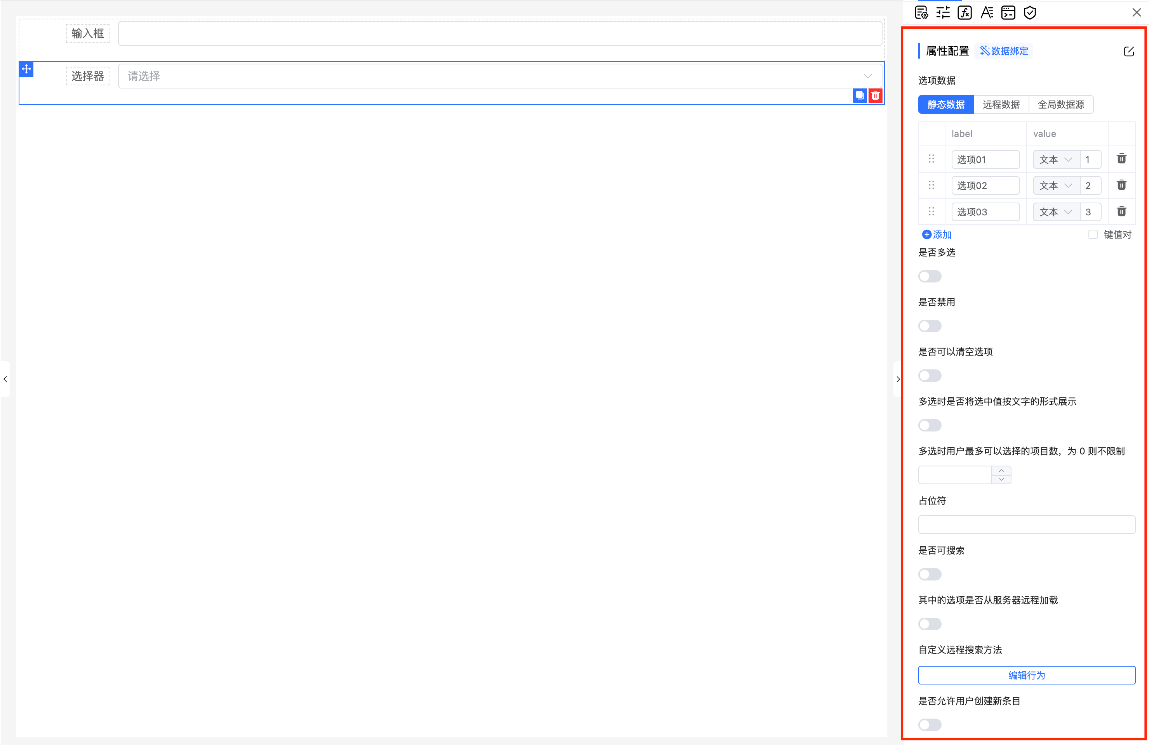The height and width of the screenshot is (745, 1149).
Task: Open the text style panel icon
Action: pyautogui.click(x=986, y=12)
